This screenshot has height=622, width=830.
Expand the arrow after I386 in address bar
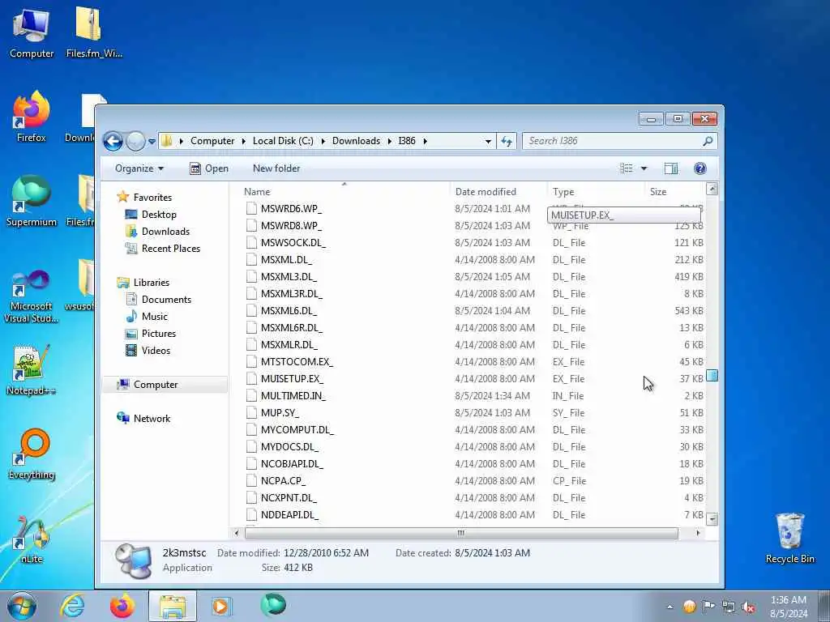(x=425, y=141)
